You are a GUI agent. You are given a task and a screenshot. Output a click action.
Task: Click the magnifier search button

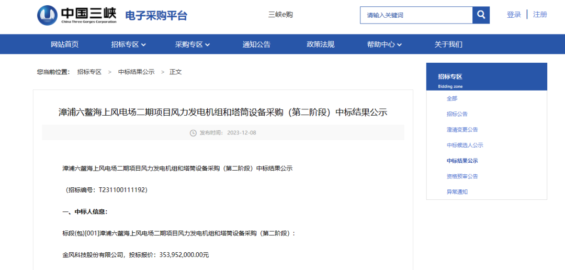click(x=481, y=15)
